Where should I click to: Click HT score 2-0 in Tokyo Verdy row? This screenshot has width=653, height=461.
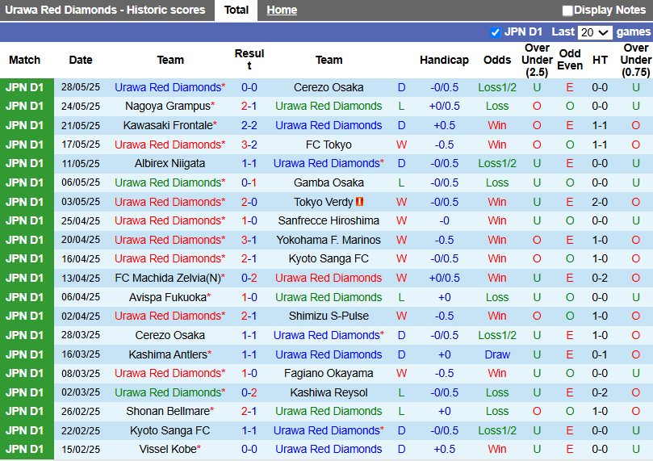click(x=600, y=202)
